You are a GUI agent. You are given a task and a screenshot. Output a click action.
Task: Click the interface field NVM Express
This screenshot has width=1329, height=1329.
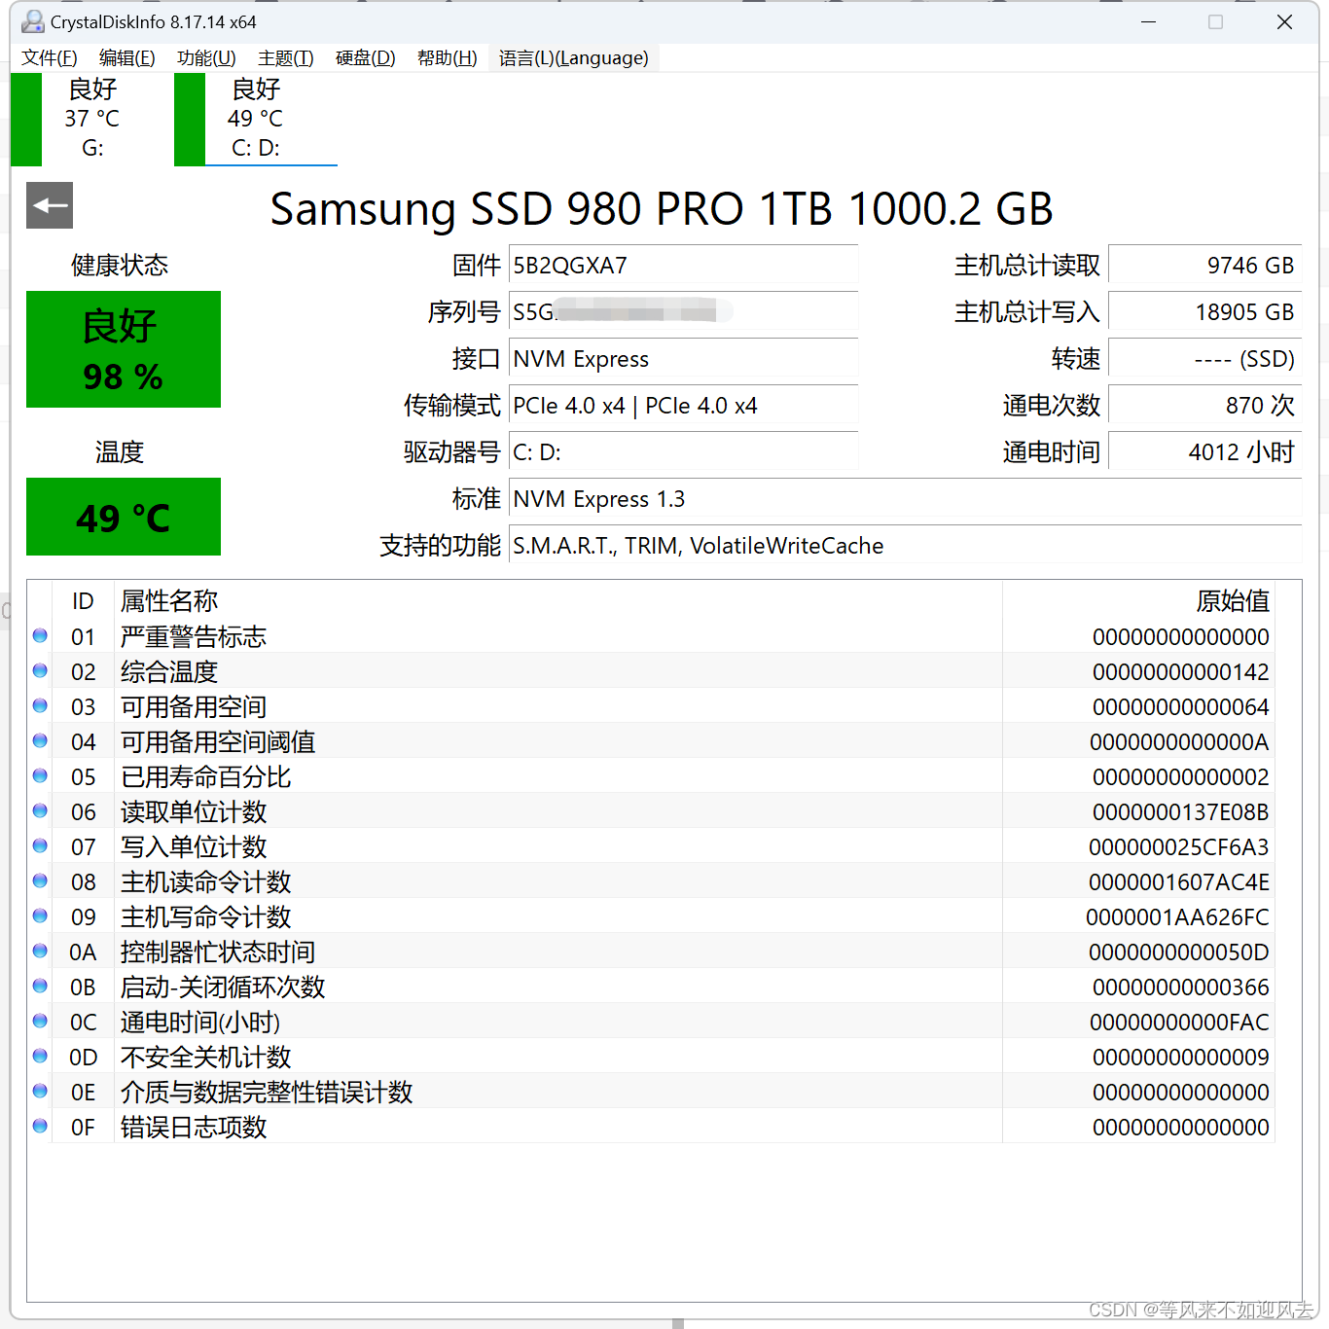683,358
